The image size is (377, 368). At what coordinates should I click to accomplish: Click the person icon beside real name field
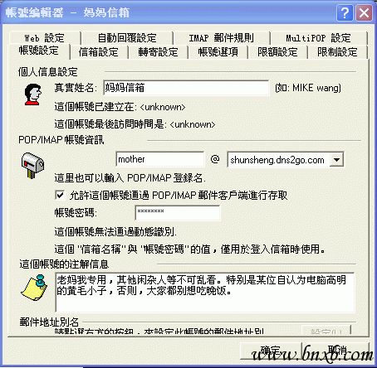pyautogui.click(x=33, y=94)
